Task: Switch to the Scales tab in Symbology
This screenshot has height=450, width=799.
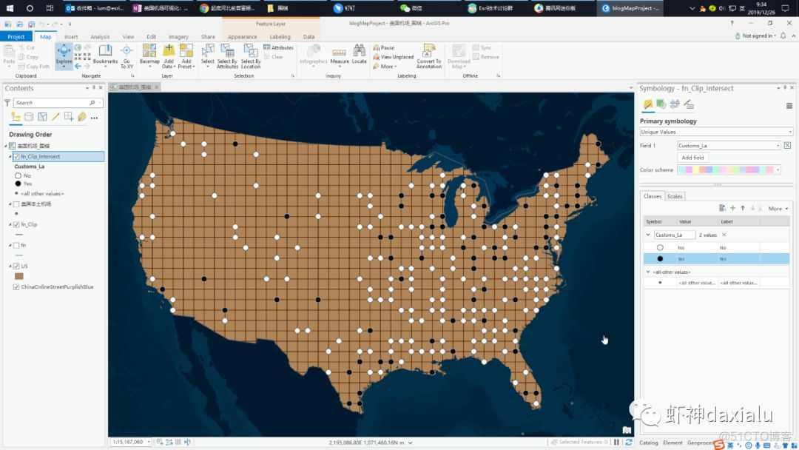Action: coord(675,196)
